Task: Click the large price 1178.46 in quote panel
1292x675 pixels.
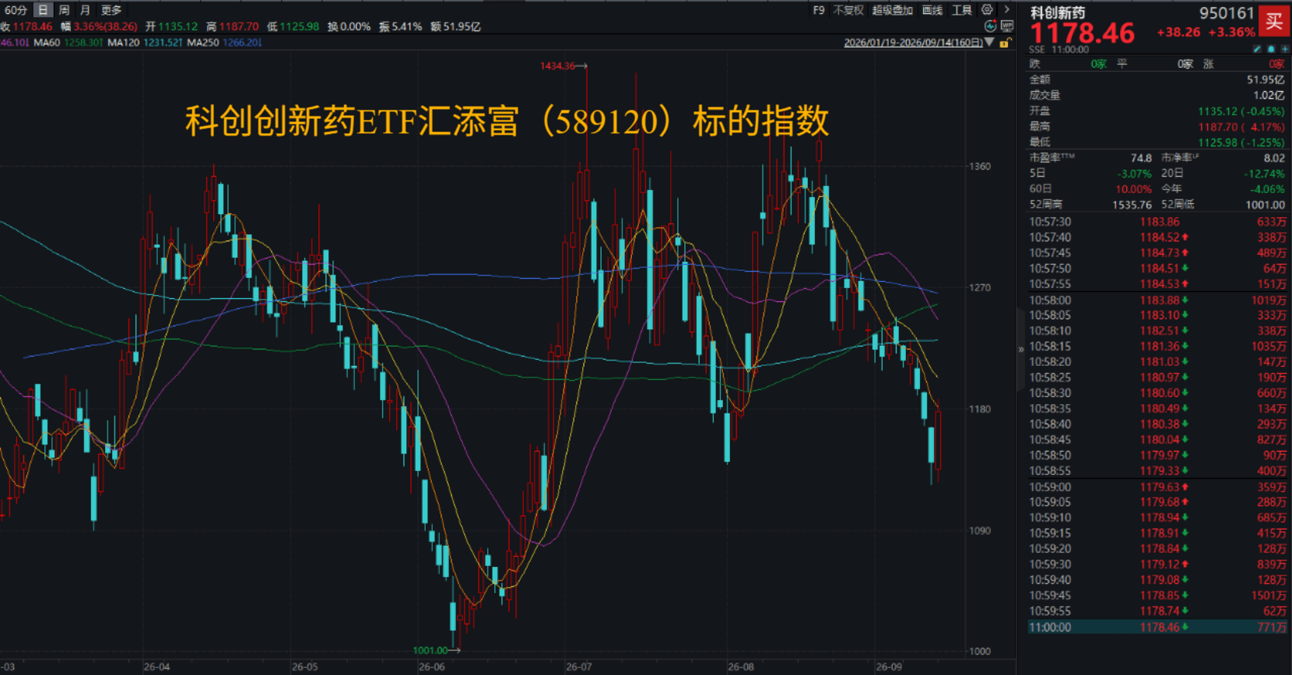Action: click(1083, 33)
